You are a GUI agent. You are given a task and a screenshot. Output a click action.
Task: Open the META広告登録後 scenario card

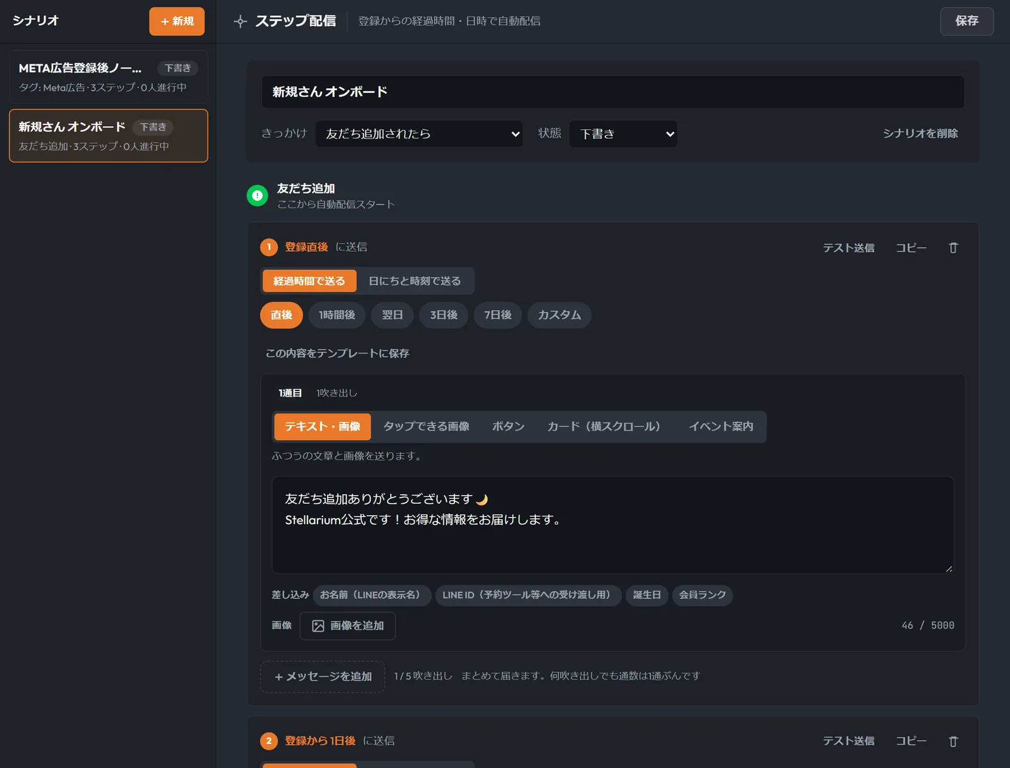point(109,77)
